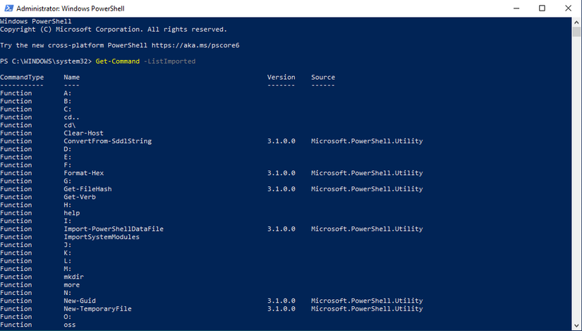Click the Get-FileHash function name
The width and height of the screenshot is (582, 331).
(x=87, y=189)
